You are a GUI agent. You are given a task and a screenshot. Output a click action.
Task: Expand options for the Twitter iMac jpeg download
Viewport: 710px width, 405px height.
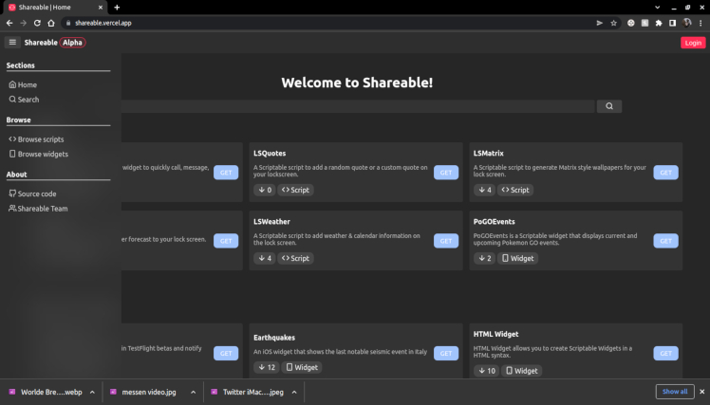coord(294,392)
